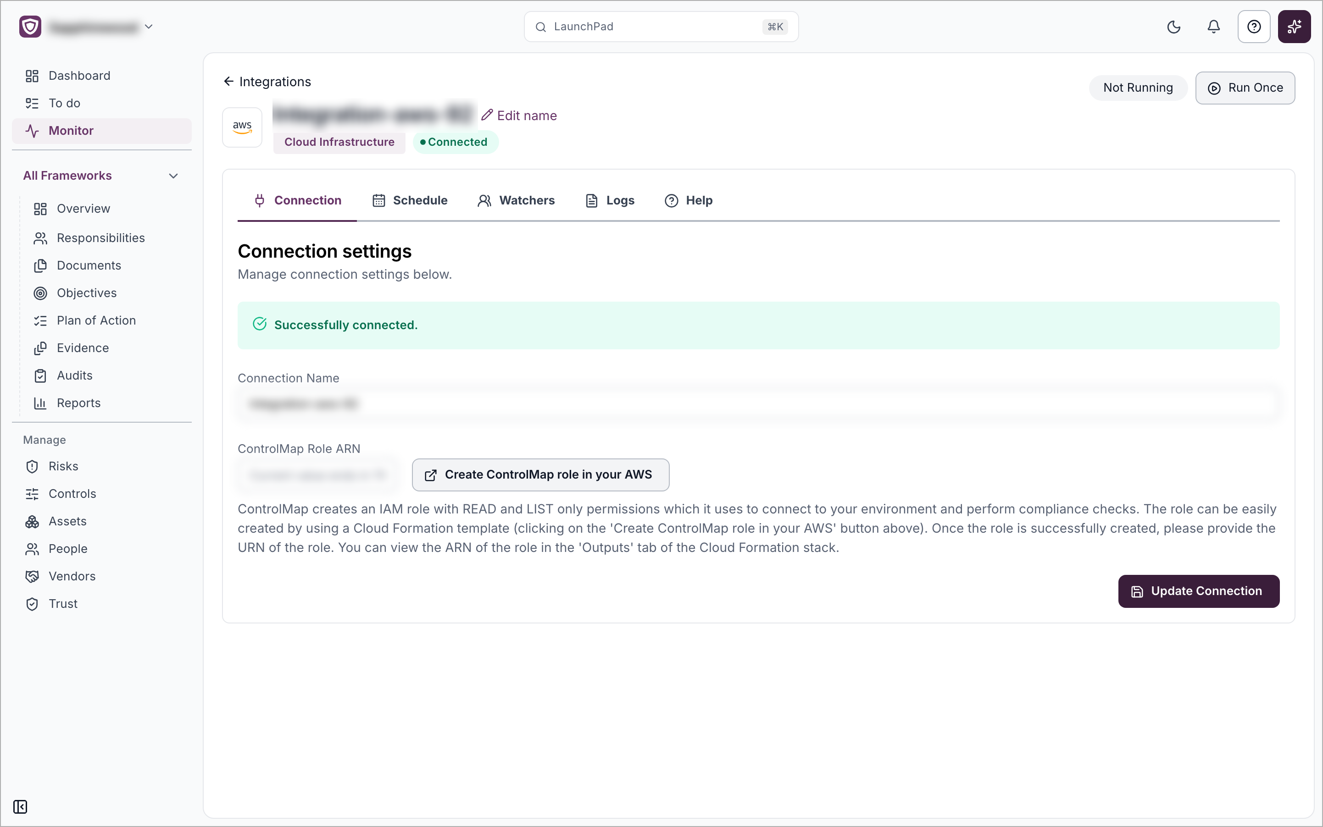The width and height of the screenshot is (1323, 827).
Task: Open AI assistant sparkle button
Action: click(1294, 27)
